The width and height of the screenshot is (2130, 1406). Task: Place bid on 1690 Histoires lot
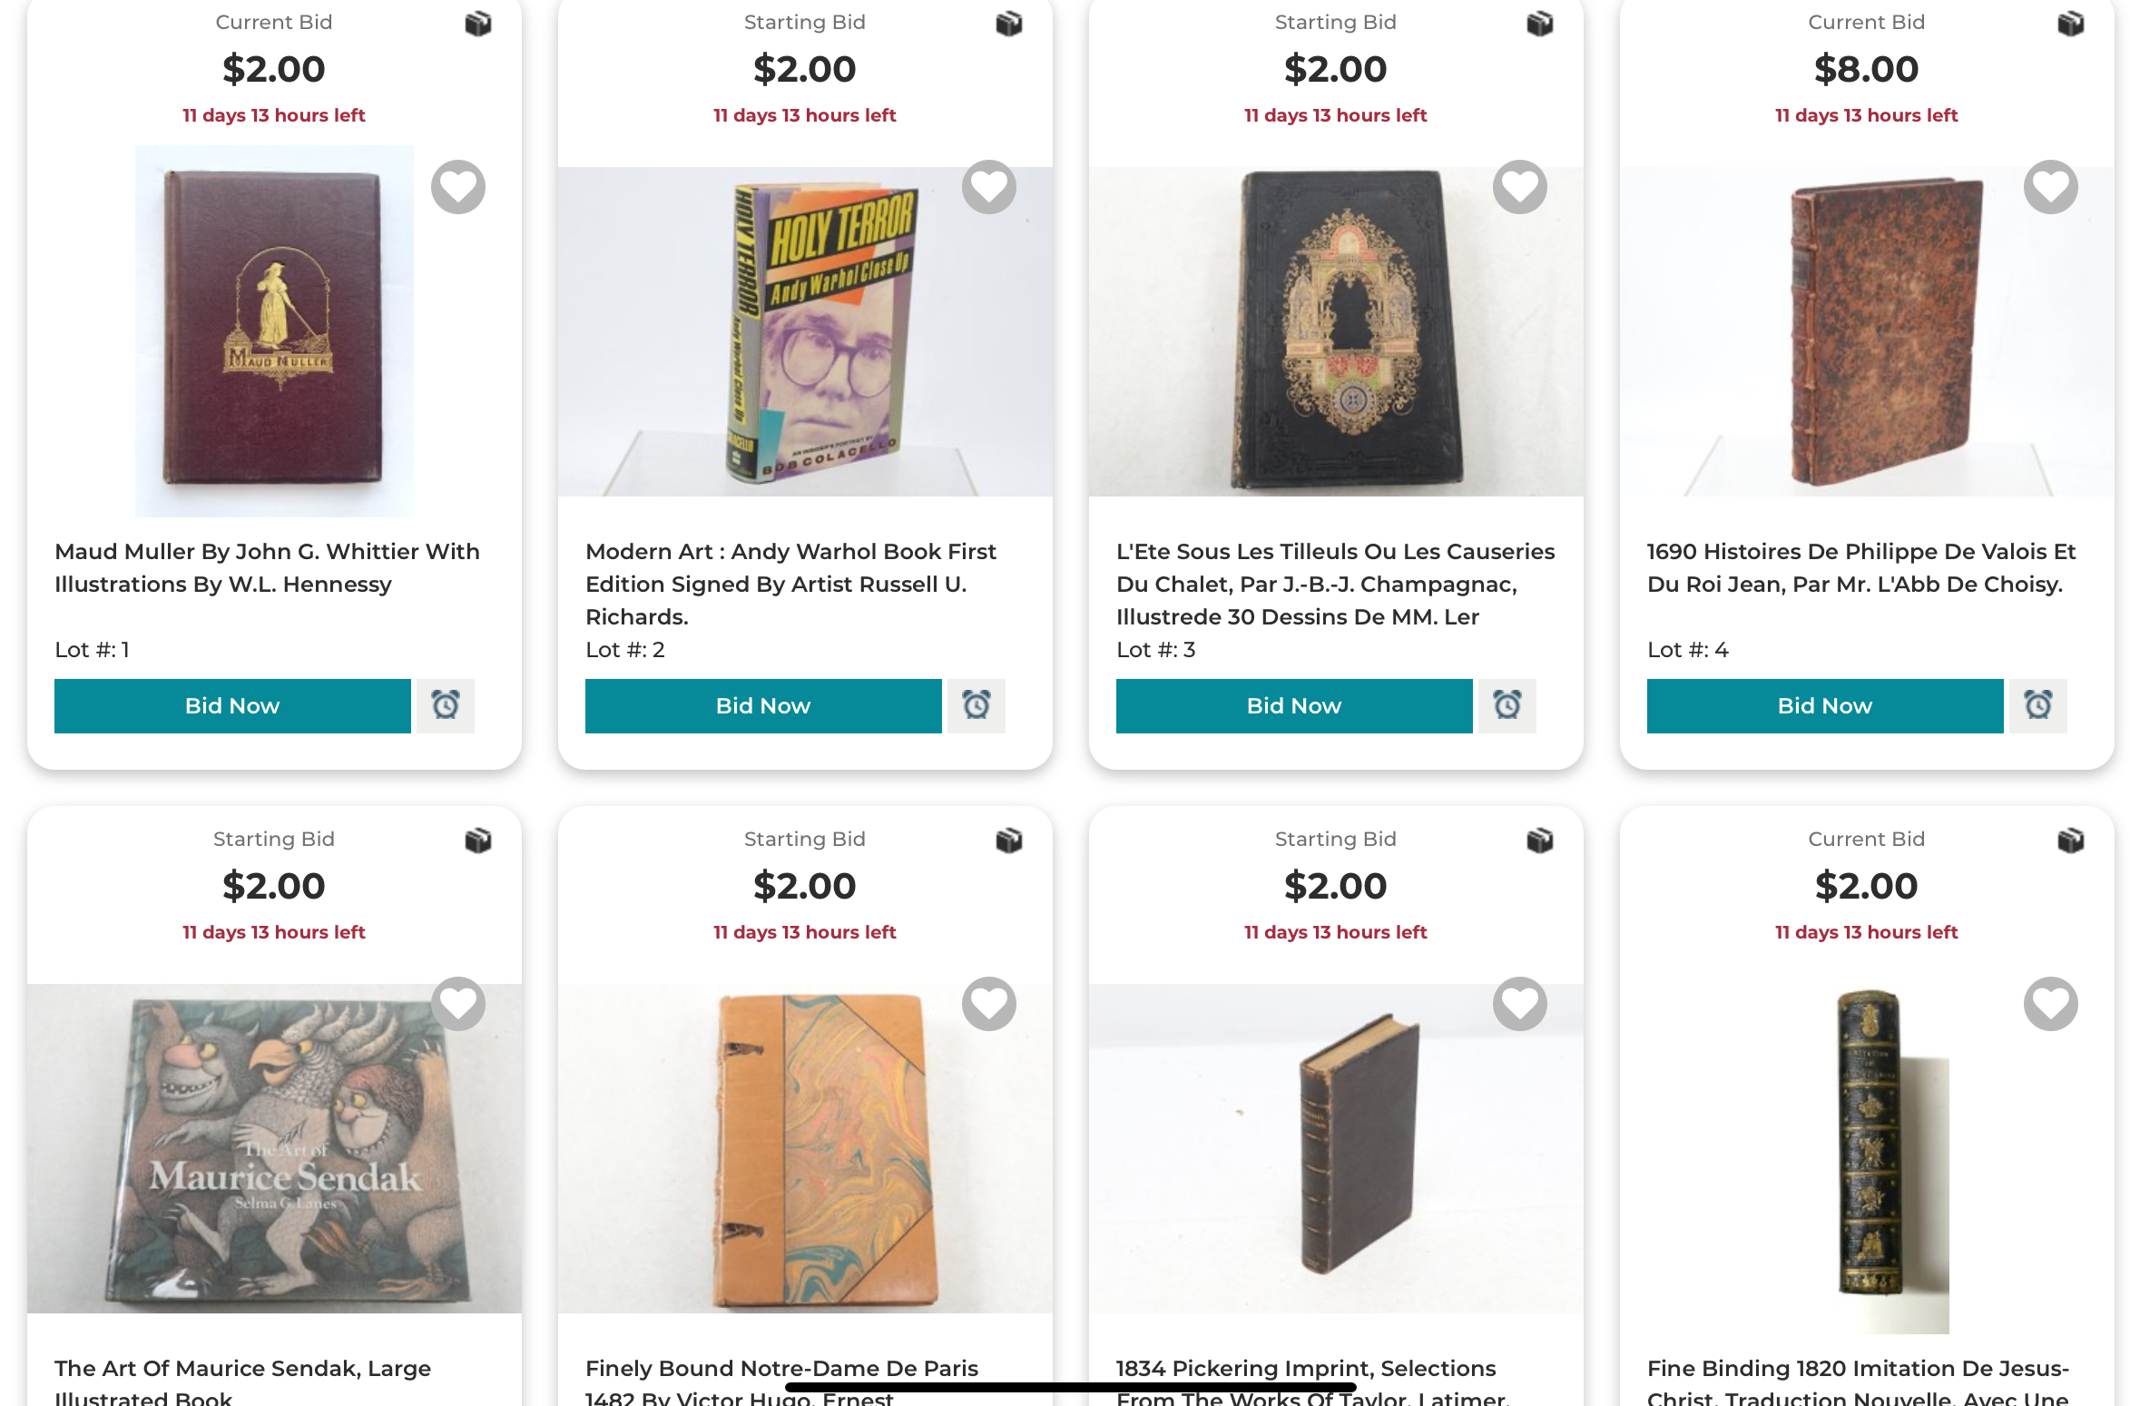point(1824,706)
